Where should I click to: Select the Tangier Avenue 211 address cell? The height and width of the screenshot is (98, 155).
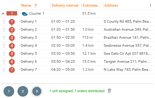coord(127,61)
